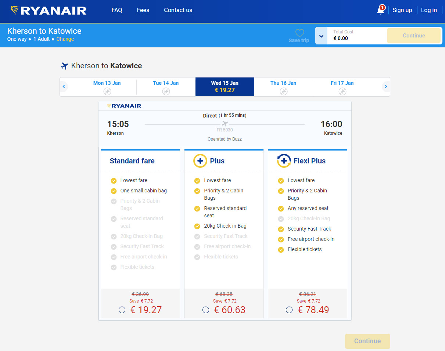Image resolution: width=445 pixels, height=351 pixels.
Task: Click the Plus fare circular plus icon
Action: pos(200,161)
